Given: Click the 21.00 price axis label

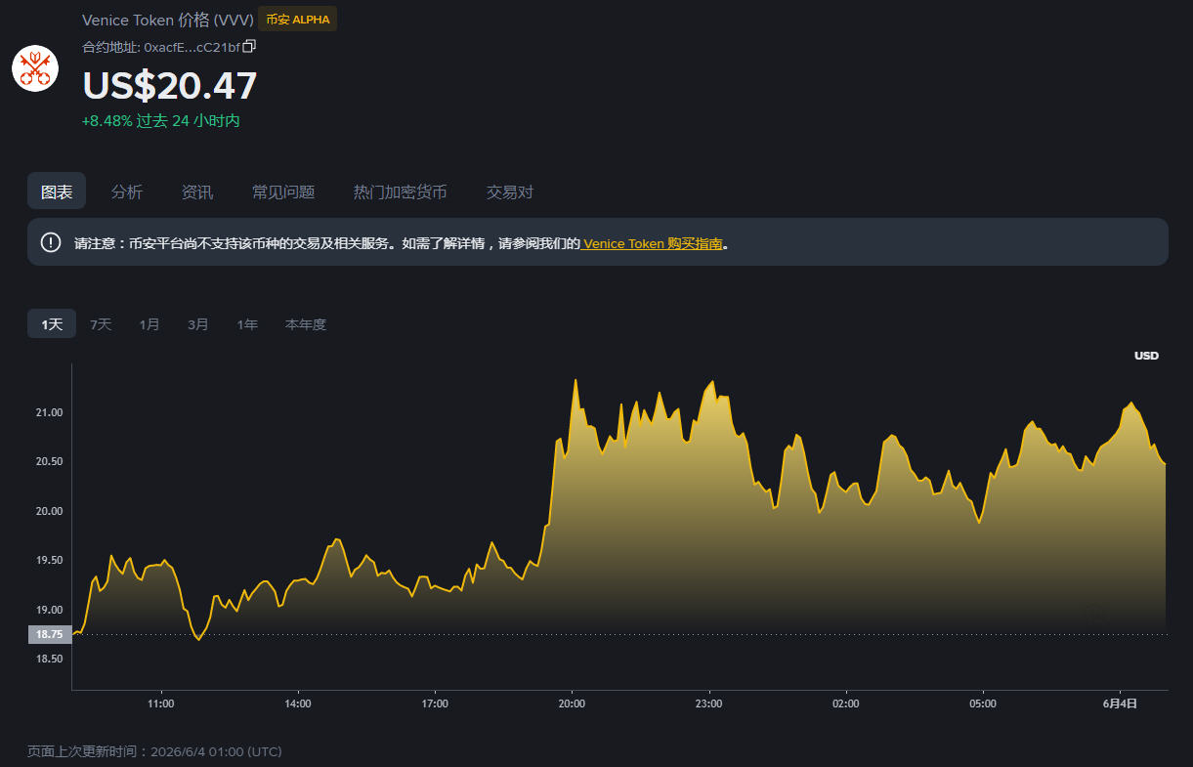Looking at the screenshot, I should coord(49,412).
